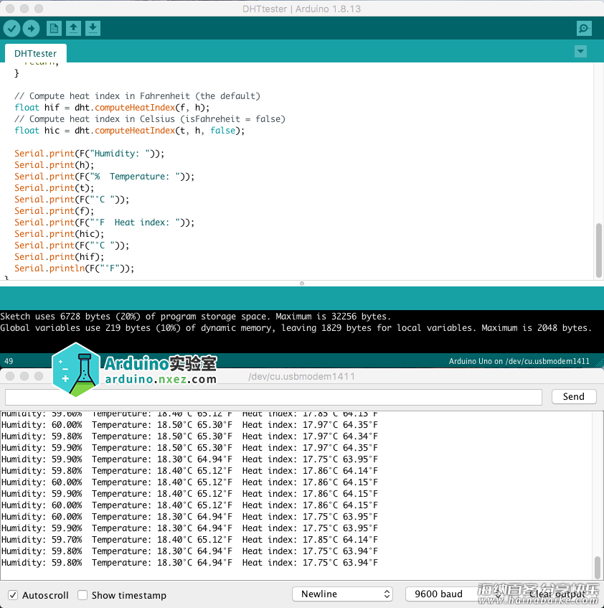The height and width of the screenshot is (608, 604).
Task: Enable the Show timestamp checkbox
Action: 82,595
